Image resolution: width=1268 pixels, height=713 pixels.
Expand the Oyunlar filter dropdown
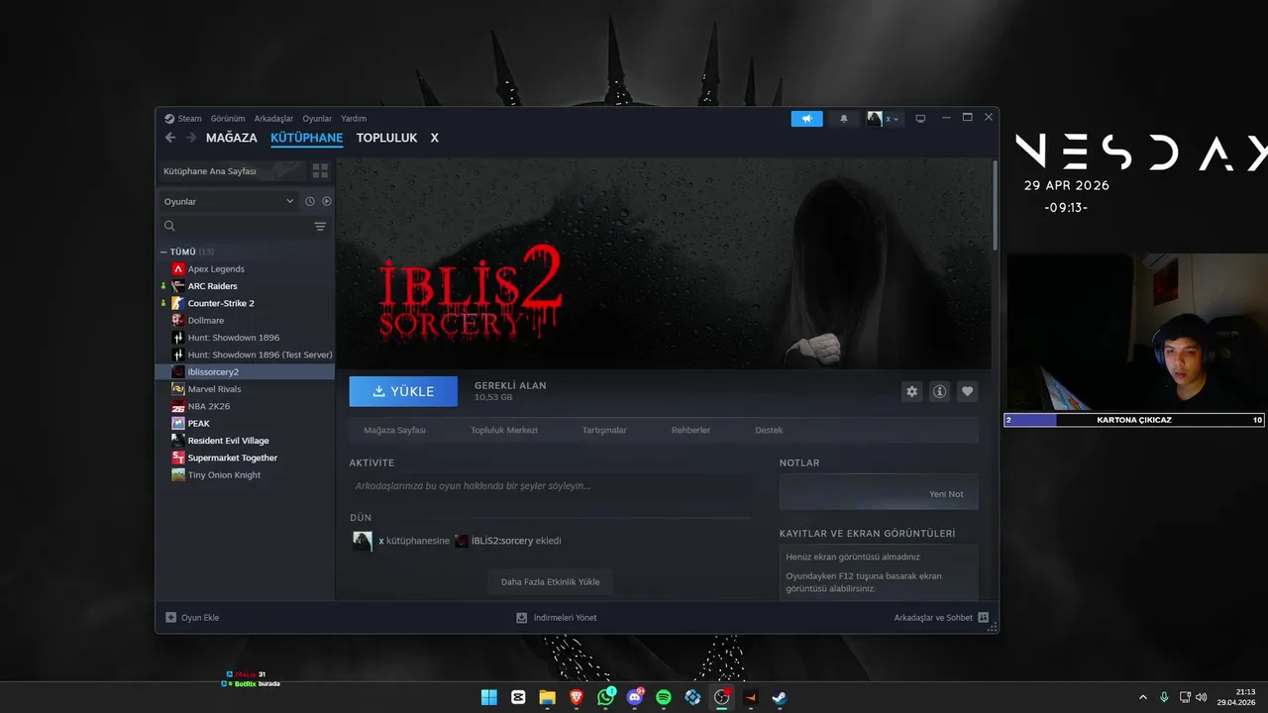click(229, 201)
